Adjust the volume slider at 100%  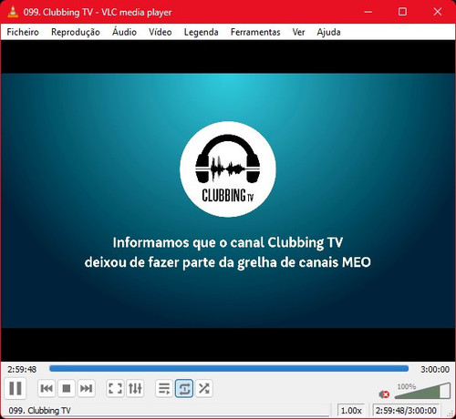click(x=422, y=392)
